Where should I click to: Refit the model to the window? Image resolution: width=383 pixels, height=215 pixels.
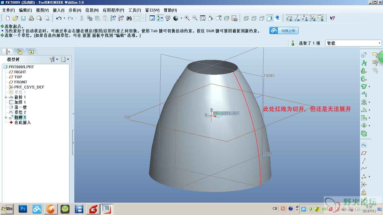point(203,18)
